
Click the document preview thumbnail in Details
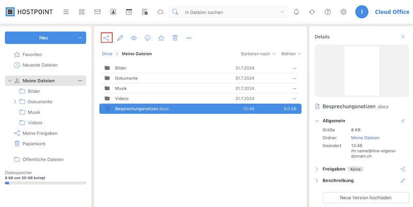point(362,71)
